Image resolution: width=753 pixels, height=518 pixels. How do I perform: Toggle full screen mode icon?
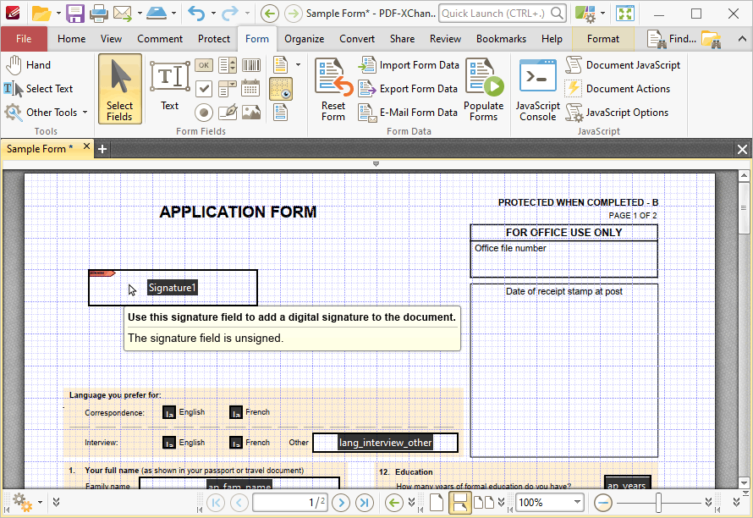625,14
